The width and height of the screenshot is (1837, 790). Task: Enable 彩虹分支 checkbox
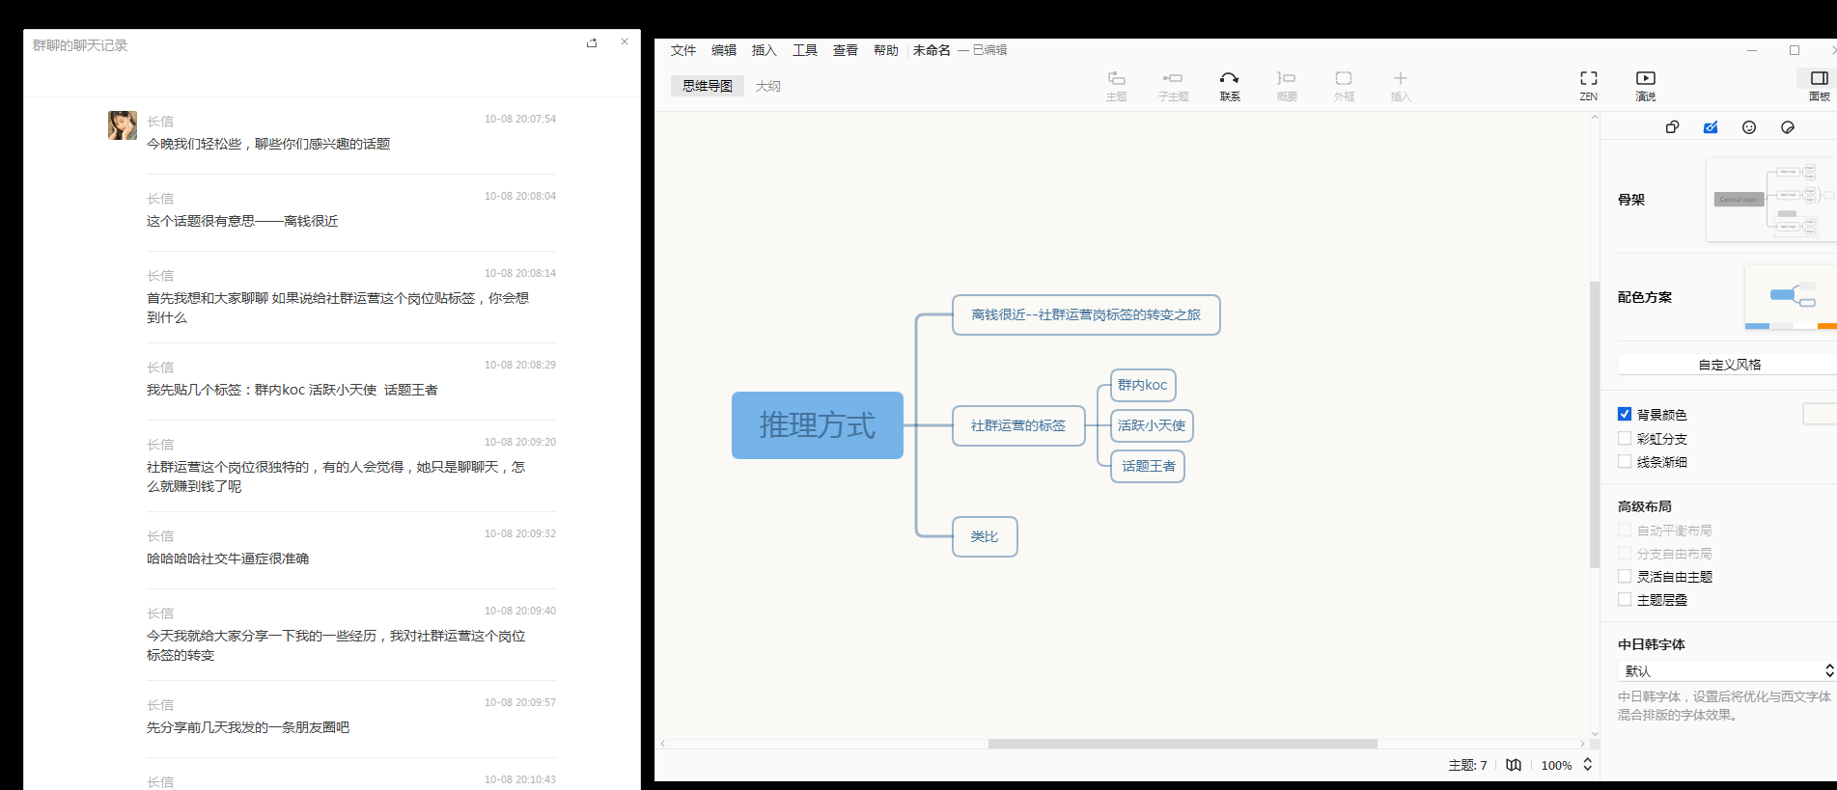(x=1625, y=438)
